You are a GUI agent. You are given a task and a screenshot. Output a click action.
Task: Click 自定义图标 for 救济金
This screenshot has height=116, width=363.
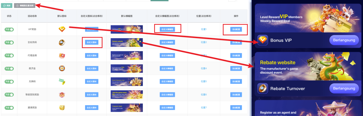92,68
